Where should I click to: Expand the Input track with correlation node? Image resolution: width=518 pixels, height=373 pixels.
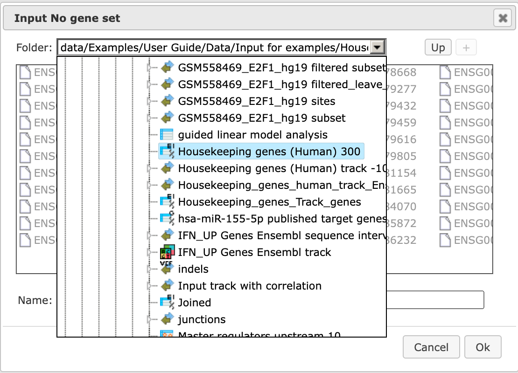point(149,286)
